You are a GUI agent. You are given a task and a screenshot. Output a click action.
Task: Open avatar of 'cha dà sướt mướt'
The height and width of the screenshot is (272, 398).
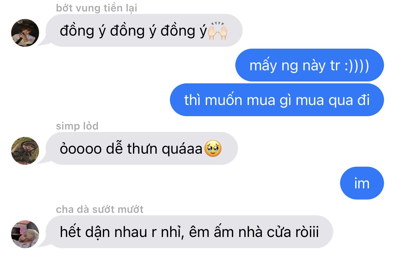(25, 234)
